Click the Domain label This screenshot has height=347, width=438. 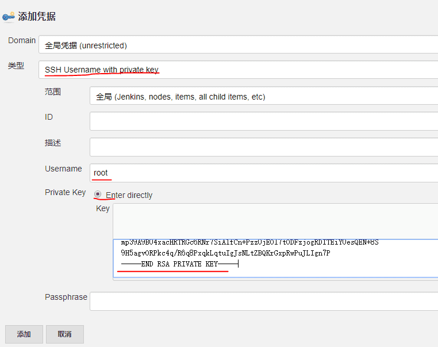[22, 40]
